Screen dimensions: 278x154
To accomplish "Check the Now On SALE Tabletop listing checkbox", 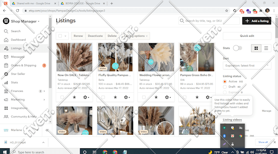I will (62, 97).
